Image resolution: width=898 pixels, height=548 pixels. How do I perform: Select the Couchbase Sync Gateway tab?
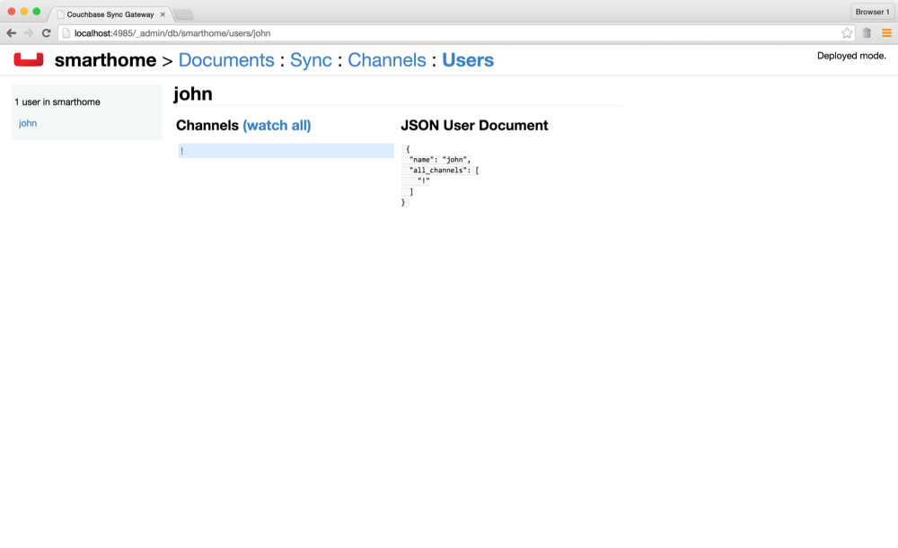[x=108, y=14]
